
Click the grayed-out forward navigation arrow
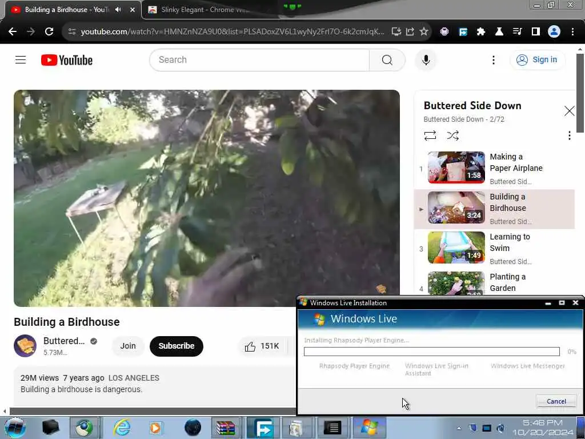(x=31, y=32)
